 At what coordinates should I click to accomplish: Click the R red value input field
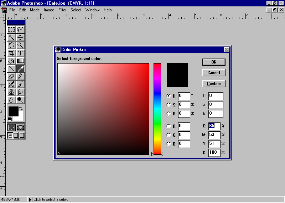(184, 126)
